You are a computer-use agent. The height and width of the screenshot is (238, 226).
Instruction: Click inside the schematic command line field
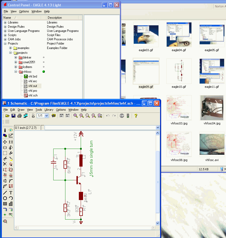point(100,128)
